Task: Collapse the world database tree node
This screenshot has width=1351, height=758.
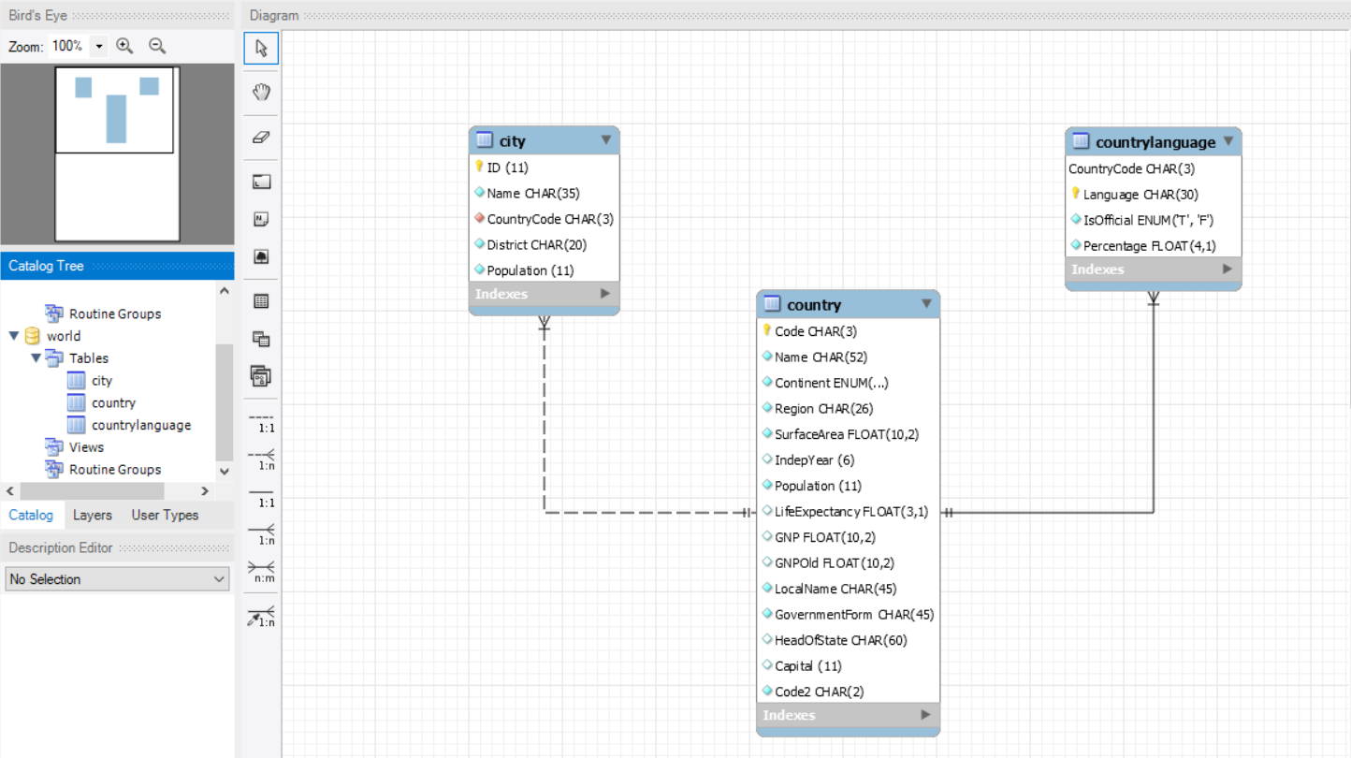Action: point(12,335)
